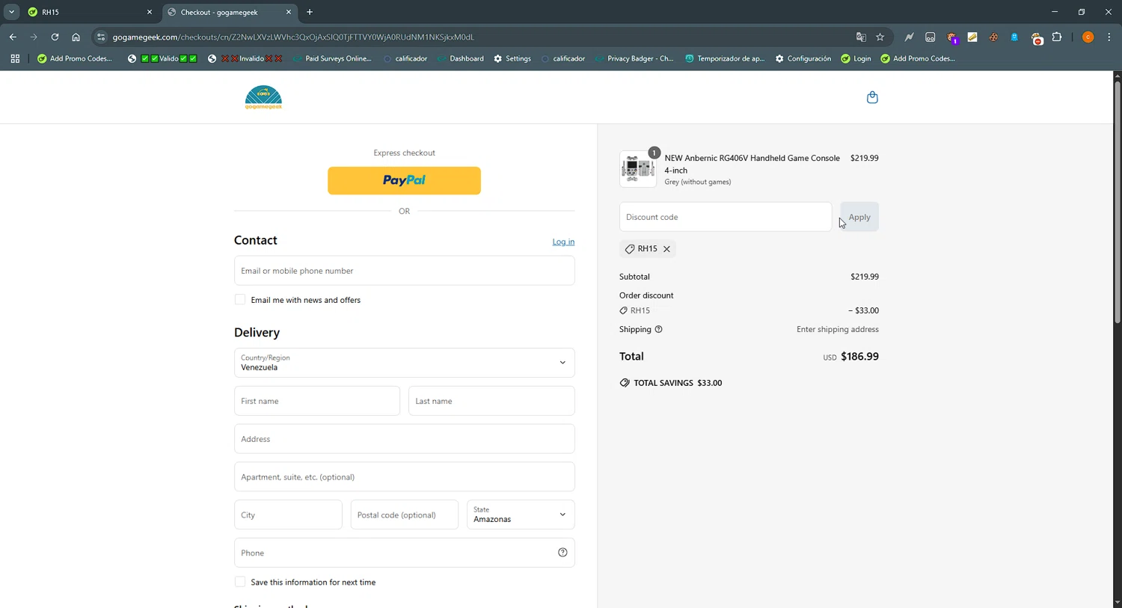1122x608 pixels.
Task: Click the yellow note extension icon
Action: 972,37
